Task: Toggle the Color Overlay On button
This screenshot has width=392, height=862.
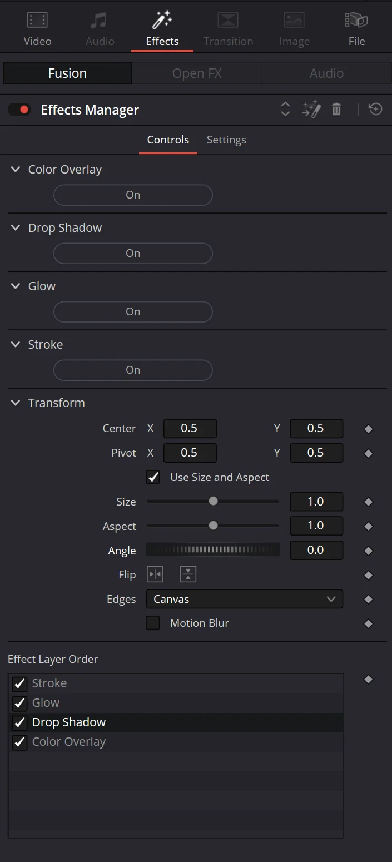Action: 133,195
